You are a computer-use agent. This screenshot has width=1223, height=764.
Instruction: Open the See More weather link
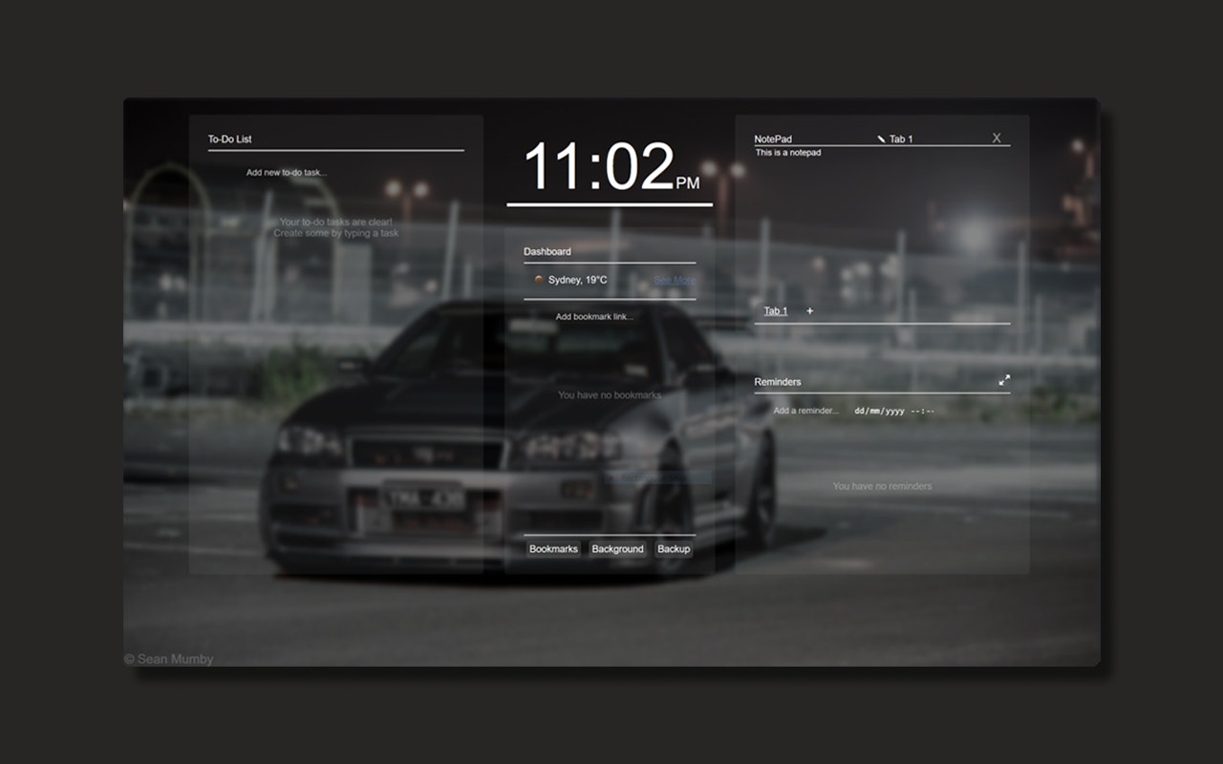tap(674, 279)
